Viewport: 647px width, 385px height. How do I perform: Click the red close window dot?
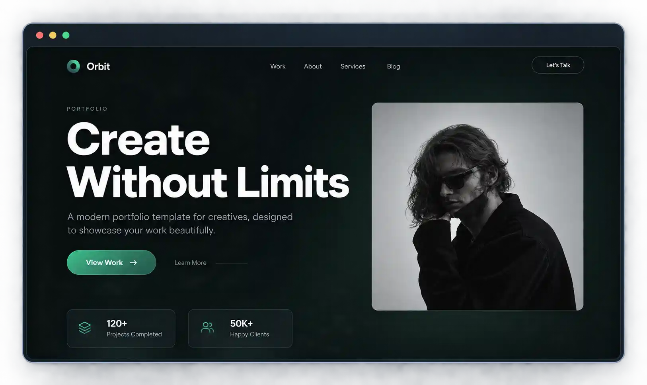click(40, 35)
